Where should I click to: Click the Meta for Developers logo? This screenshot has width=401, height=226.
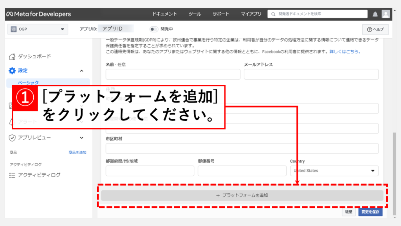(x=38, y=14)
